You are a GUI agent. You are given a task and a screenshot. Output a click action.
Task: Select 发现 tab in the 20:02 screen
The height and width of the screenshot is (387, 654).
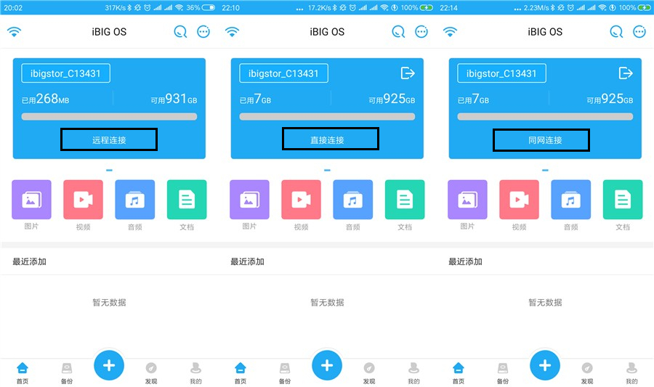(x=151, y=372)
